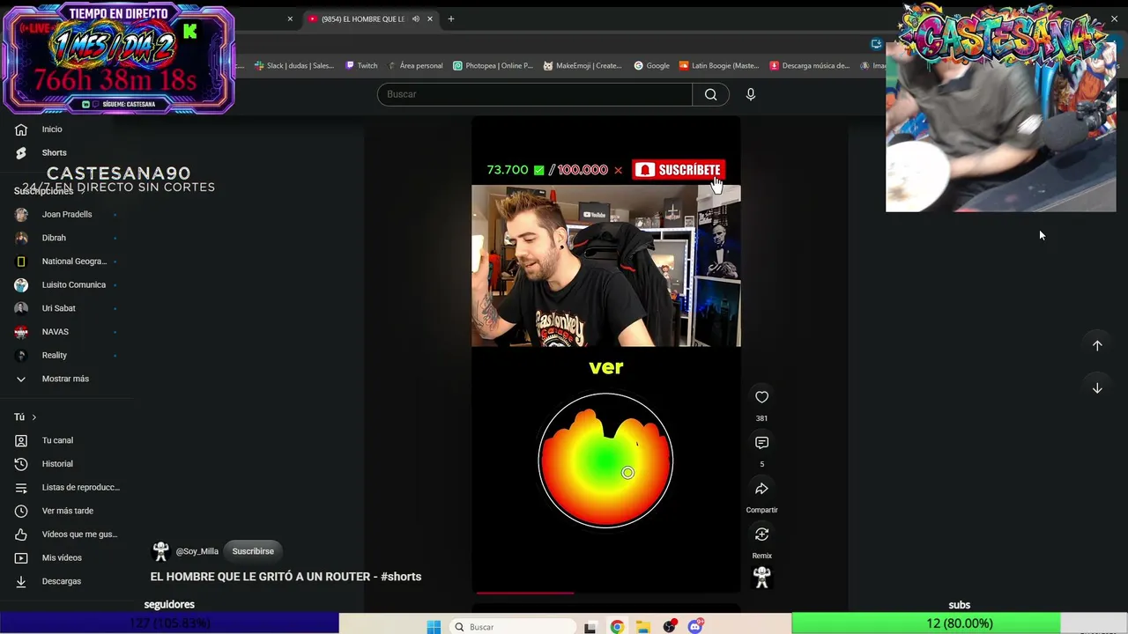The image size is (1128, 634).
Task: Click the install app icon in the address bar
Action: coord(876,43)
